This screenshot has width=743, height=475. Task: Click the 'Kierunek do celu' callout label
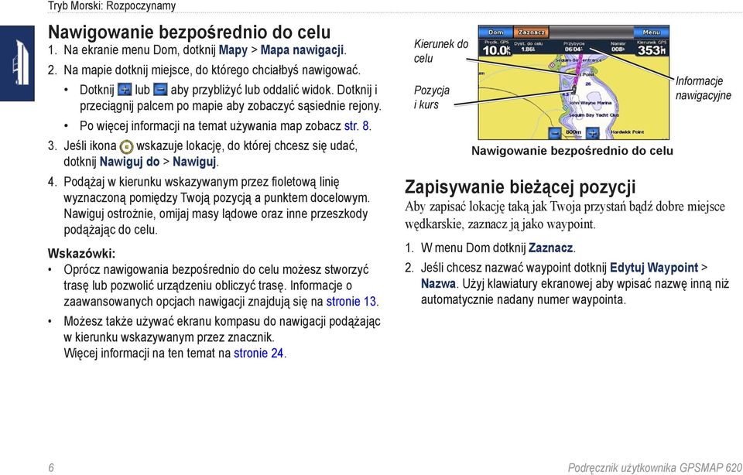[440, 51]
